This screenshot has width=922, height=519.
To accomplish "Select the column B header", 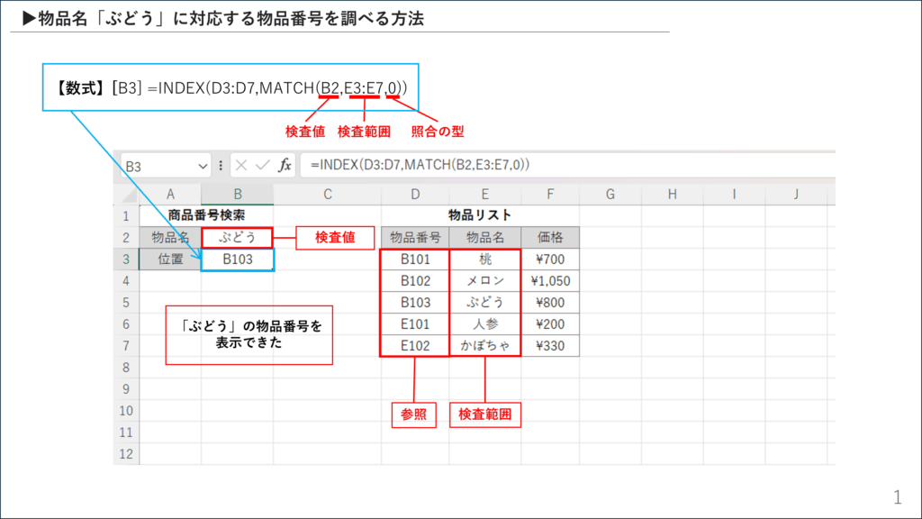I will tap(238, 195).
